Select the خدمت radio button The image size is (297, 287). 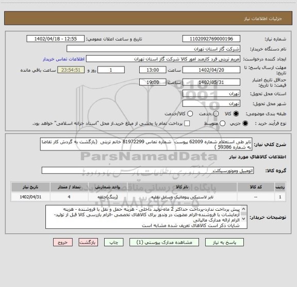point(216,114)
